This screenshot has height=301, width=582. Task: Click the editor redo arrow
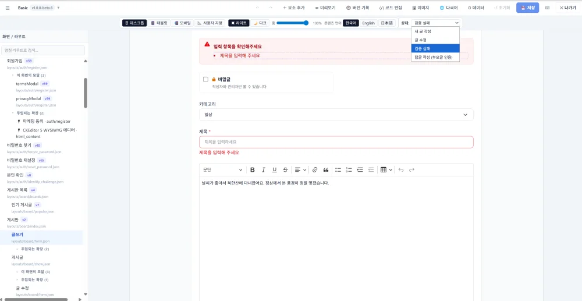pyautogui.click(x=411, y=169)
